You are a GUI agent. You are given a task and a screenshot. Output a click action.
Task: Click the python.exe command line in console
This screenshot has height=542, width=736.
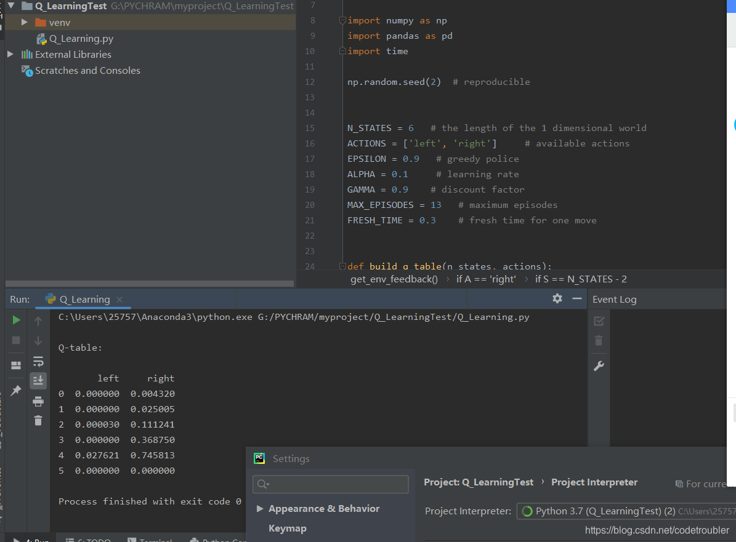[294, 317]
